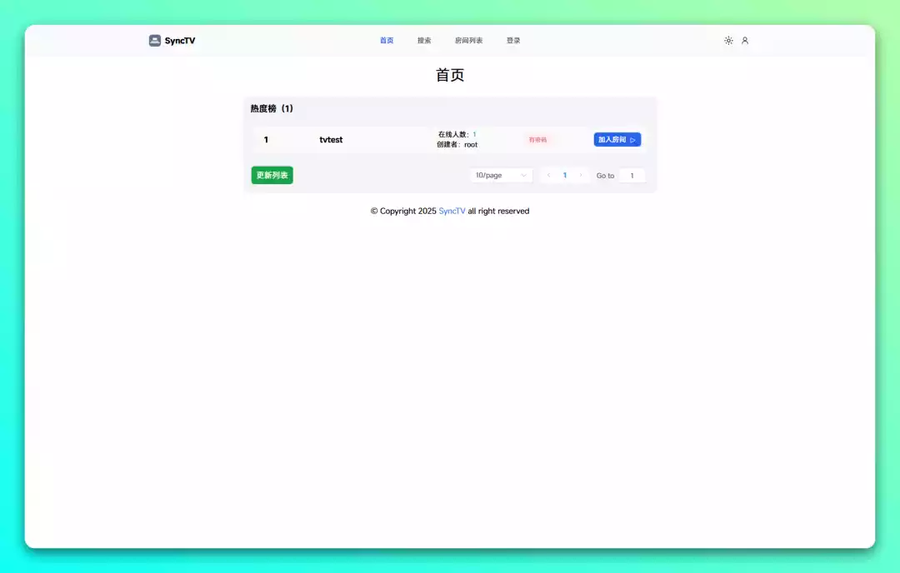Open the 房间列表 nav tab
The height and width of the screenshot is (573, 900).
[468, 40]
